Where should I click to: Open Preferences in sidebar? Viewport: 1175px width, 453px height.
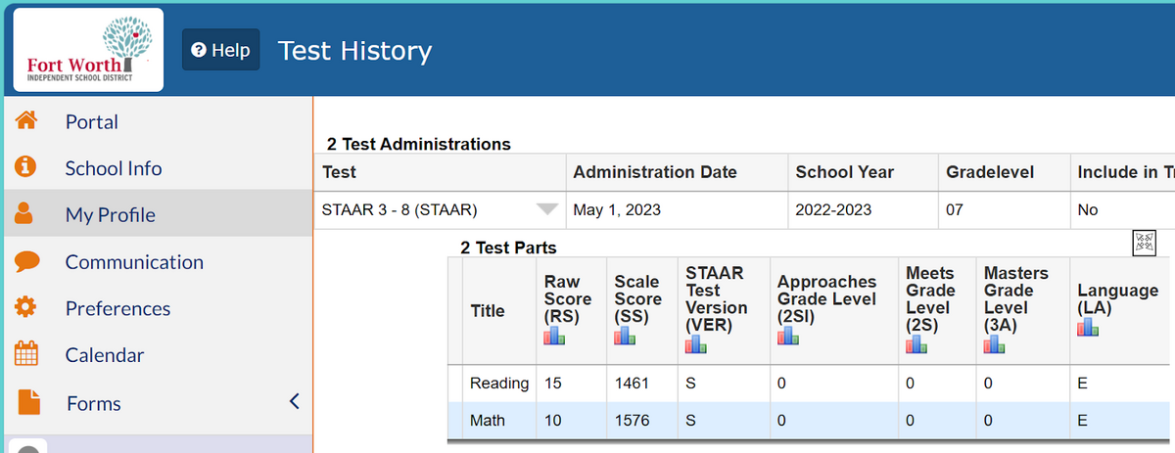pos(117,308)
